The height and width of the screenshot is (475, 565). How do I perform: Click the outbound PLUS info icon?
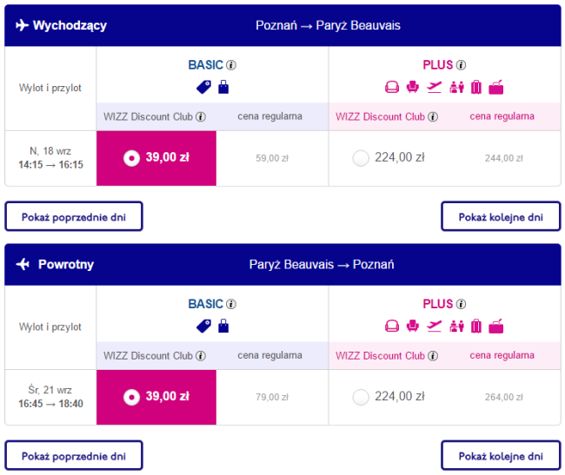461,65
